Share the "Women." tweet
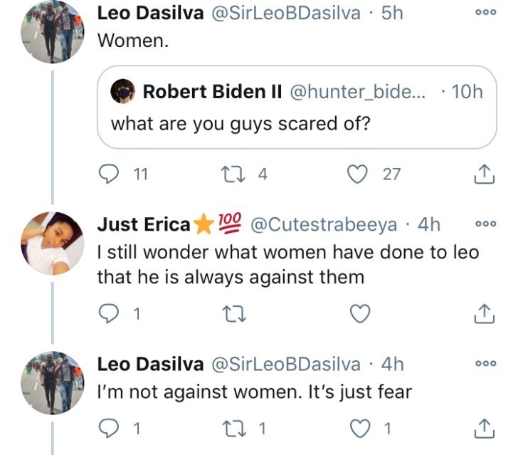Image resolution: width=518 pixels, height=455 pixels. (484, 174)
